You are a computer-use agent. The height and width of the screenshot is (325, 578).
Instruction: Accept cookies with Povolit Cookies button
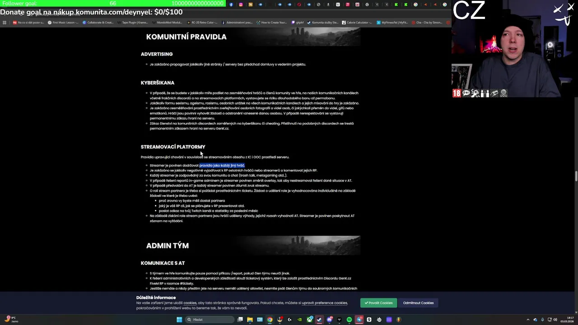378,303
